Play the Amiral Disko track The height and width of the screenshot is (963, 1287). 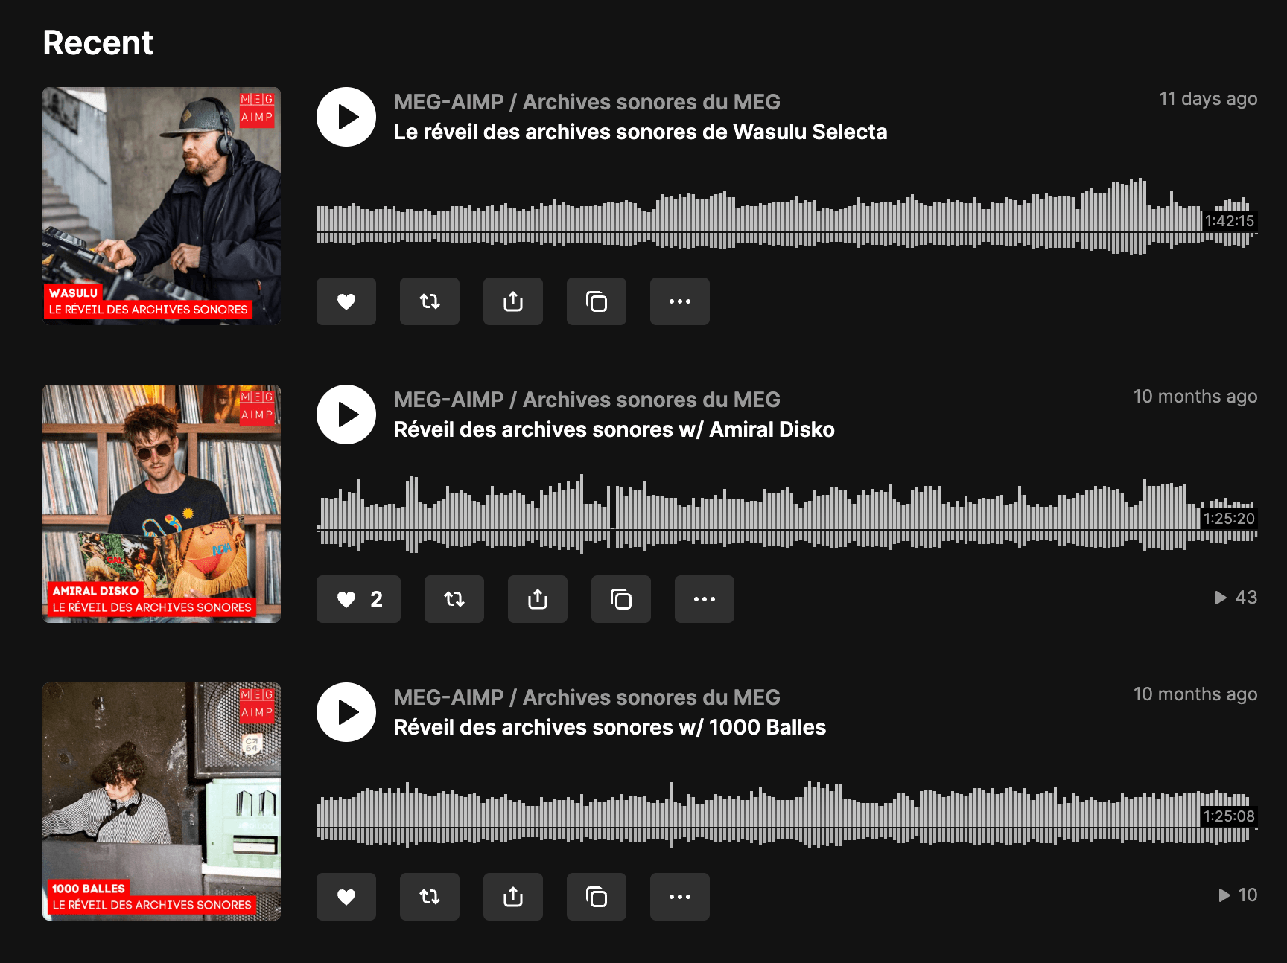tap(346, 414)
